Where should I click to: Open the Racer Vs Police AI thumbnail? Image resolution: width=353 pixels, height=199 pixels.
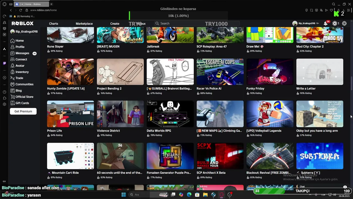pos(220,72)
